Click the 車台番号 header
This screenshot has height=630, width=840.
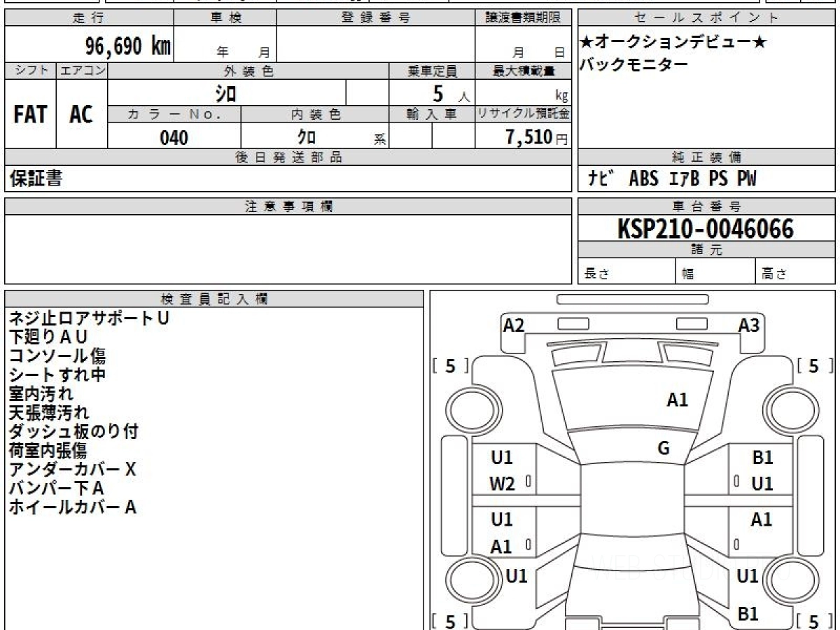[706, 206]
